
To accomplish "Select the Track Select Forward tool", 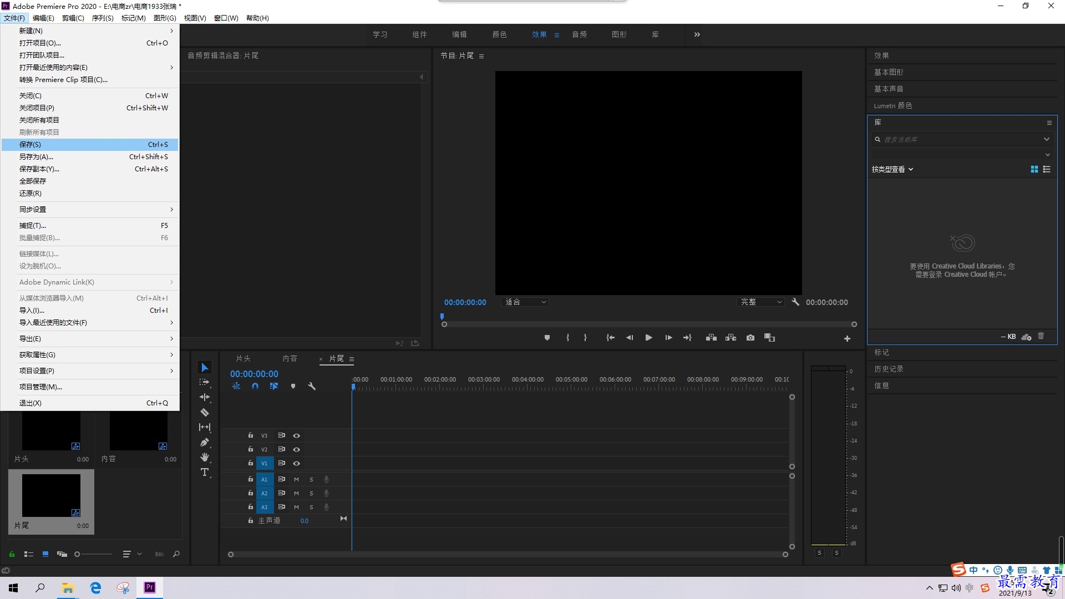I will (x=205, y=382).
